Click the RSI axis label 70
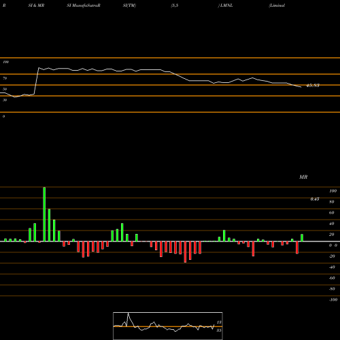Screen dimensions: 340x340 (x=5, y=78)
